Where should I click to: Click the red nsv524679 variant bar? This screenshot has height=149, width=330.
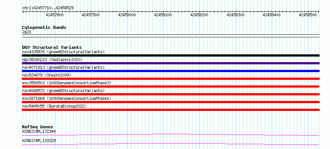(x=171, y=79)
